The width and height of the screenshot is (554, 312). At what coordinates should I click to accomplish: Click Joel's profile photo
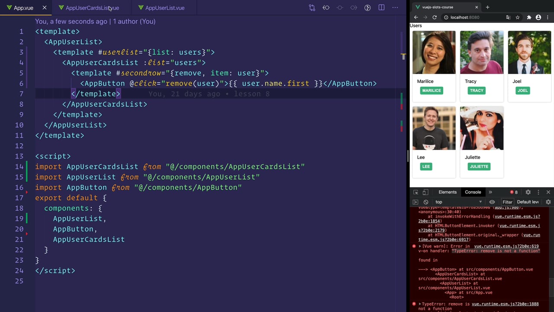529,52
